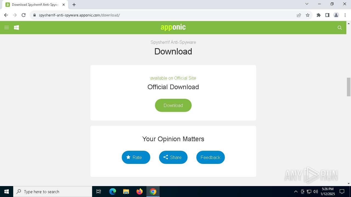This screenshot has height=197, width=351.
Task: Click the Feedback button
Action: pos(211,157)
